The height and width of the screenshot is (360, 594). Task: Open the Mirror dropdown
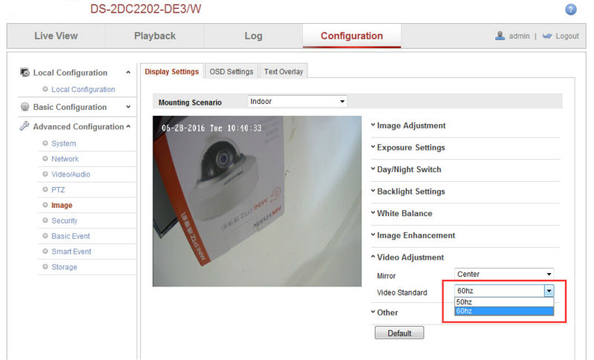pos(504,275)
